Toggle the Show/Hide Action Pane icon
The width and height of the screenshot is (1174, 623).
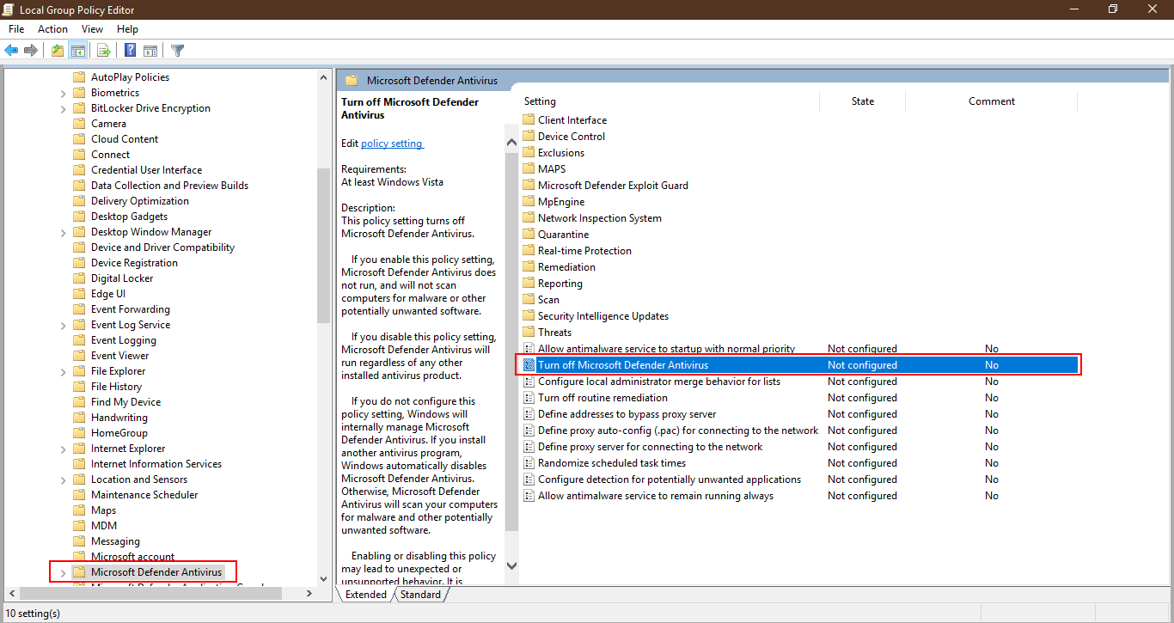point(150,50)
